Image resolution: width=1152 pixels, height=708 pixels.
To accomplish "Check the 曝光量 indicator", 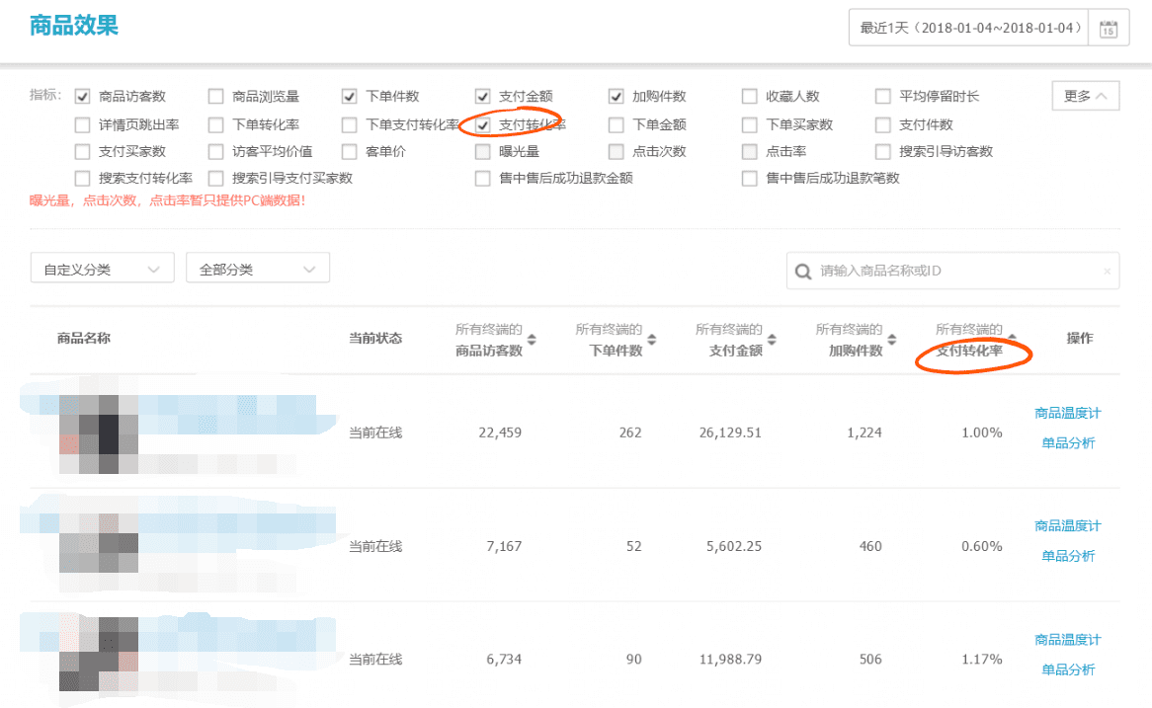I will coord(483,151).
